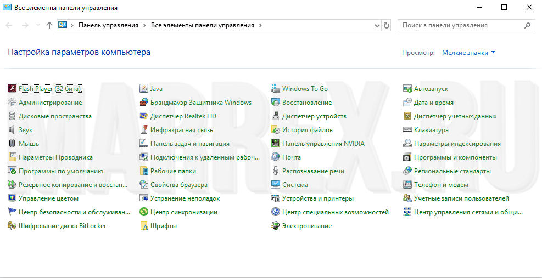
Task: Click the Региональные стандарты globe icon
Action: coord(407,171)
